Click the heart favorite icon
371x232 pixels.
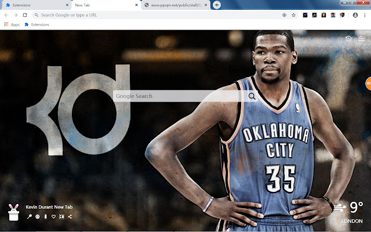point(54,216)
